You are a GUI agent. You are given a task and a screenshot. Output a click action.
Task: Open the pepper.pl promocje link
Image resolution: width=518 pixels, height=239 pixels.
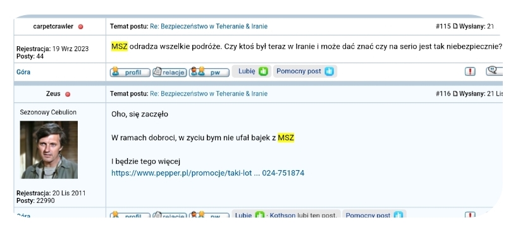tap(208, 173)
